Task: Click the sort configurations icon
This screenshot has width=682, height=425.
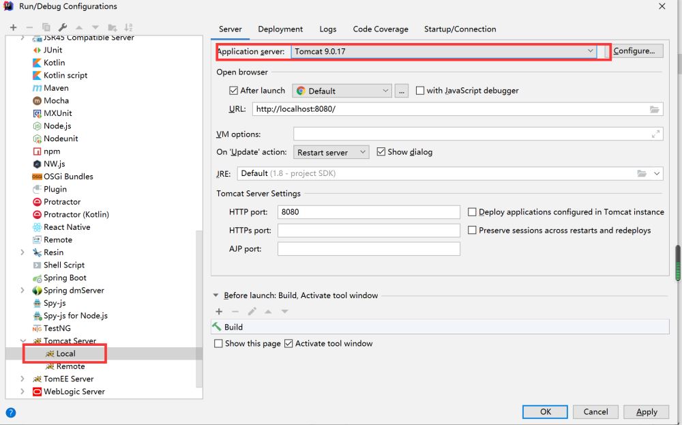Action: [x=128, y=27]
